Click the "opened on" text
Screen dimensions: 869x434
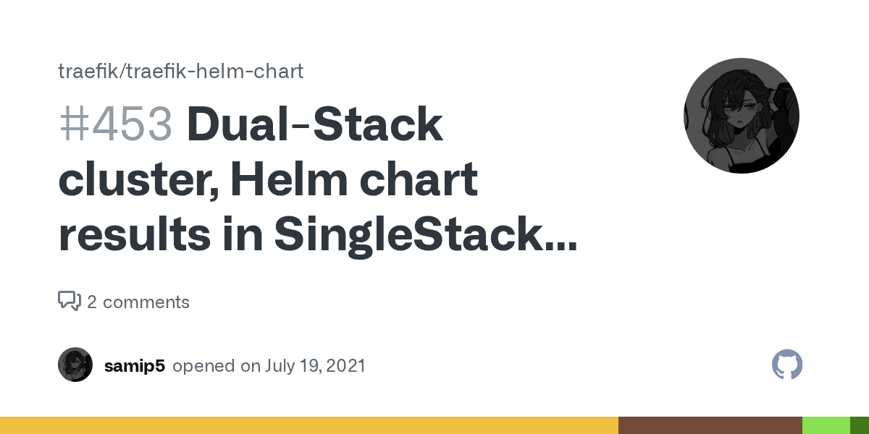[x=217, y=366]
